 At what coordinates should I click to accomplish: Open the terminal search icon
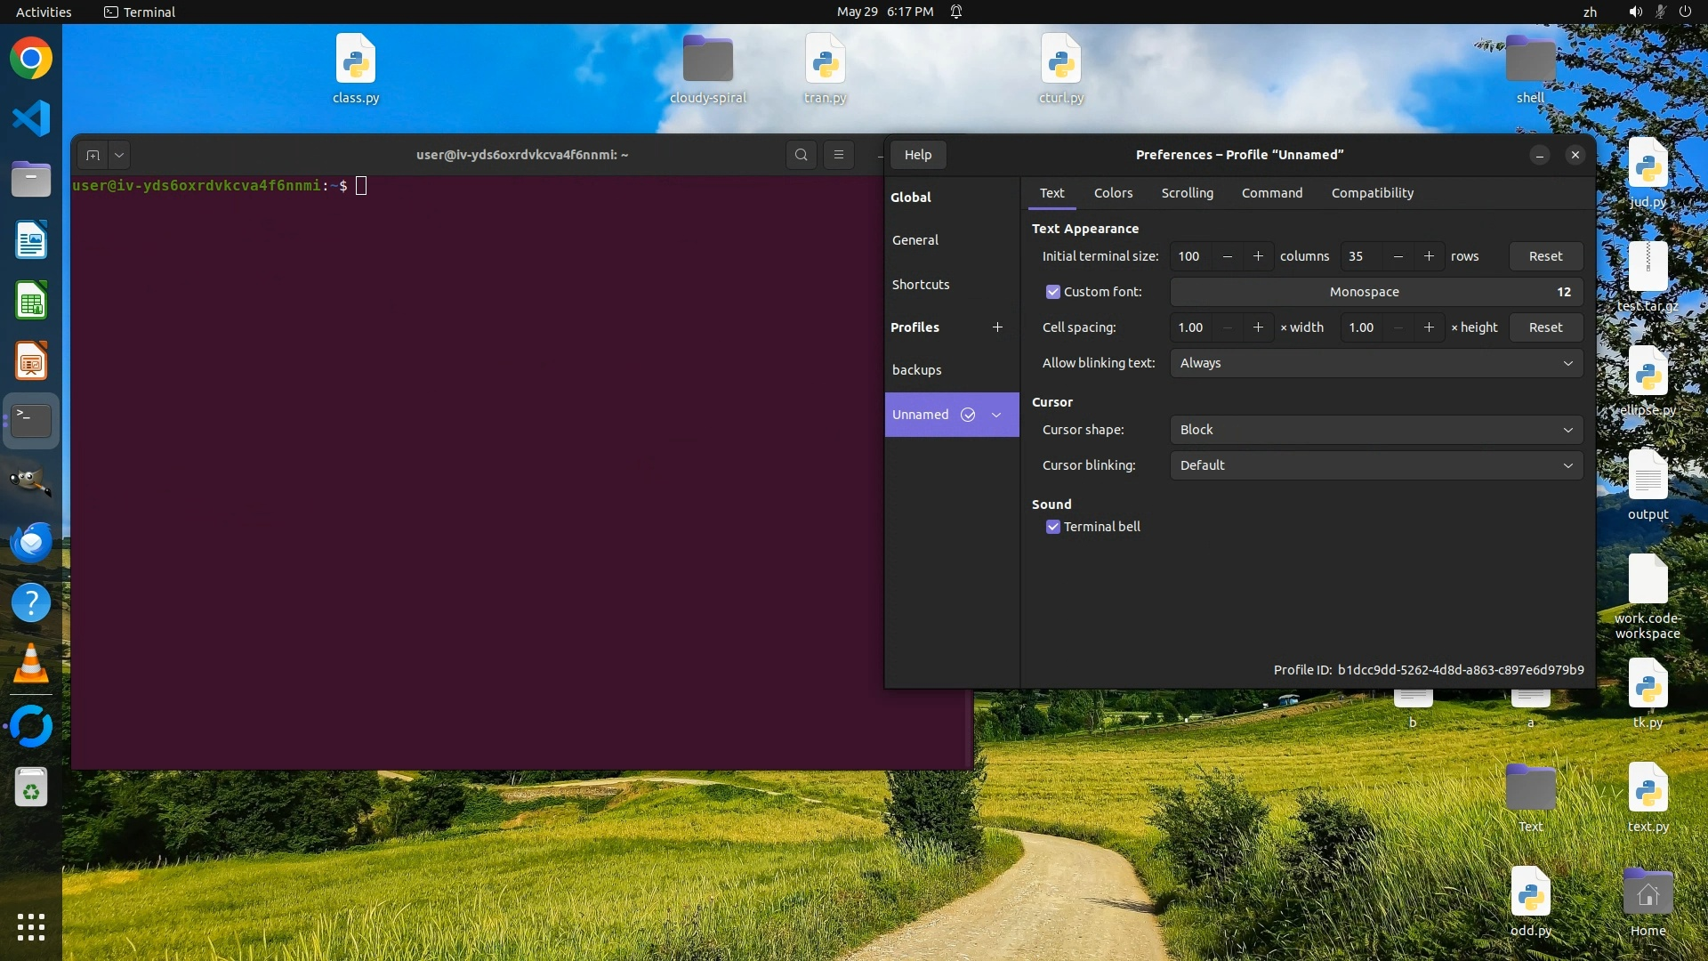[801, 155]
